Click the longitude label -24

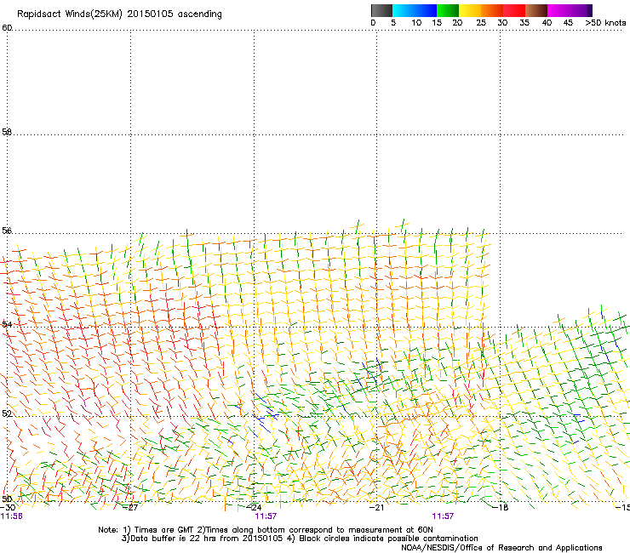point(254,508)
